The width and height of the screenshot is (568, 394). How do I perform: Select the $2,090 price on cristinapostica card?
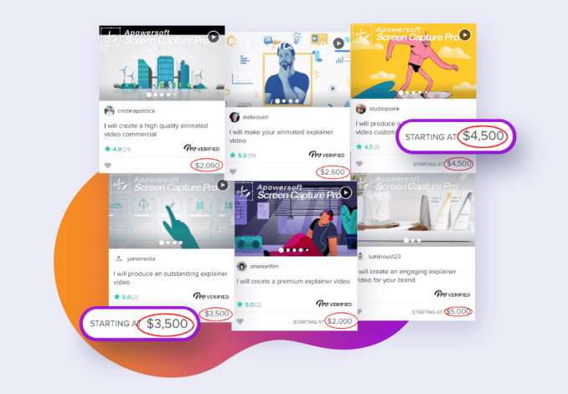(207, 166)
